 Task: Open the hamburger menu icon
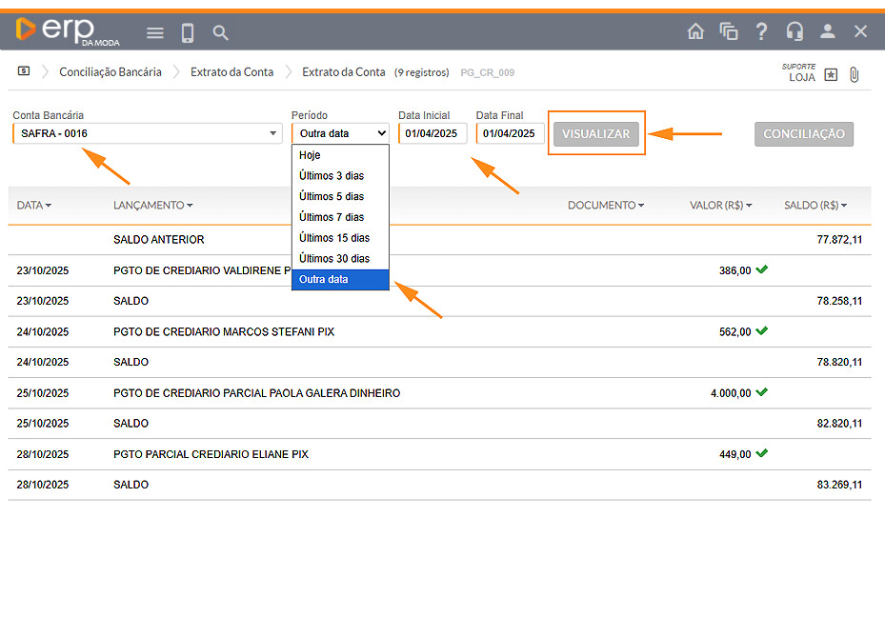(x=155, y=33)
